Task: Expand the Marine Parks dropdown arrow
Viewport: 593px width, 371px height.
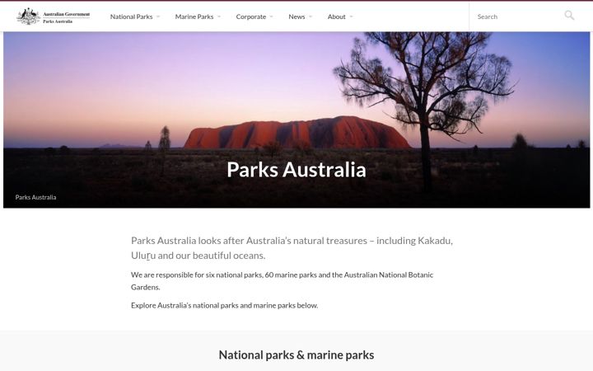Action: coord(219,16)
